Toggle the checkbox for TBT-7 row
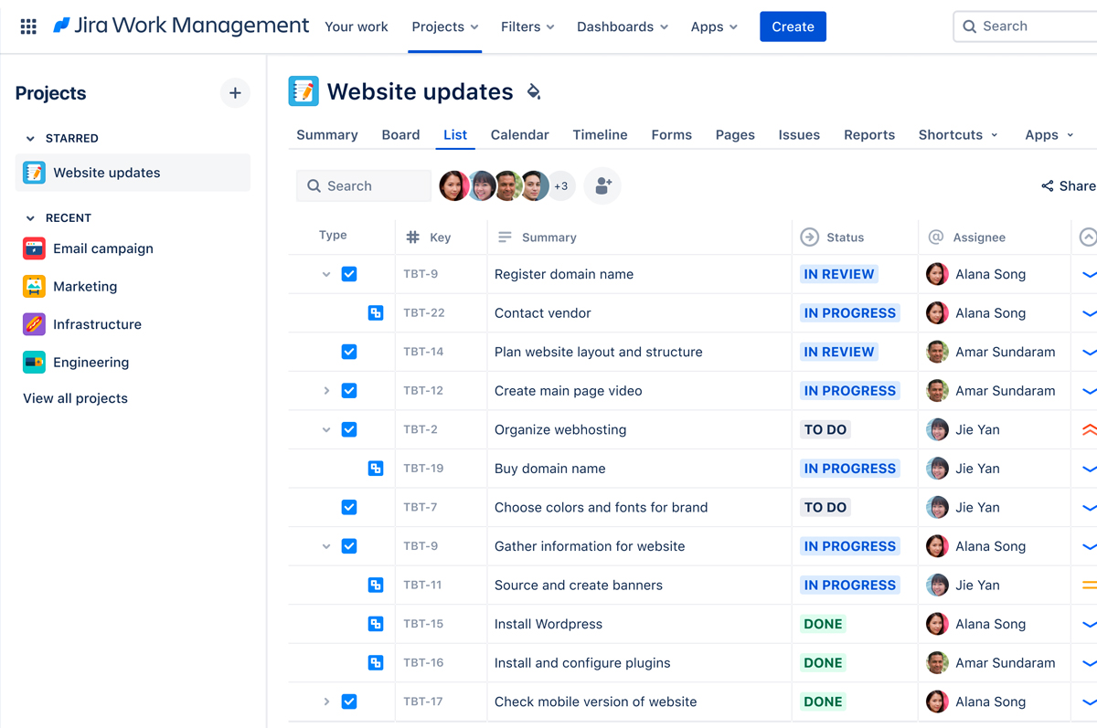This screenshot has height=728, width=1097. pos(349,507)
